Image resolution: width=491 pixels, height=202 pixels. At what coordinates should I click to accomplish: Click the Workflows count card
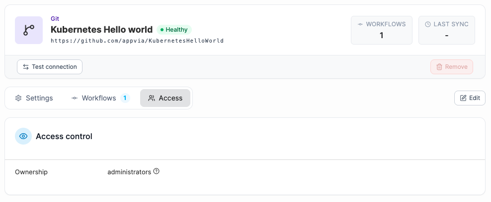point(382,30)
